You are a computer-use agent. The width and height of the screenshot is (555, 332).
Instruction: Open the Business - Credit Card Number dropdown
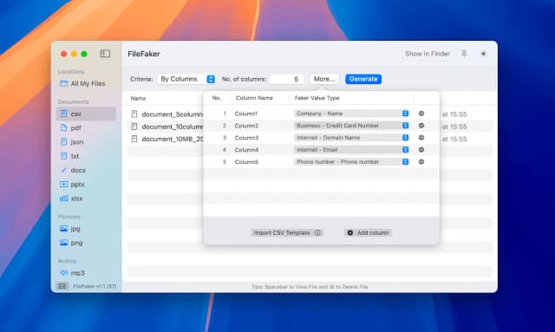[351, 126]
